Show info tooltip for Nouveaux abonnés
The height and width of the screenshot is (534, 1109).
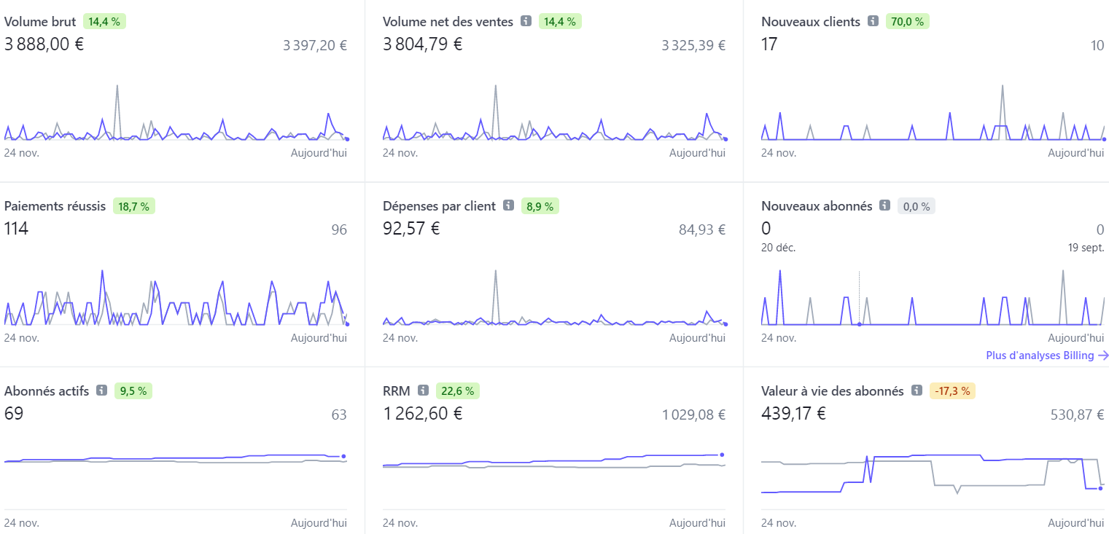[884, 206]
